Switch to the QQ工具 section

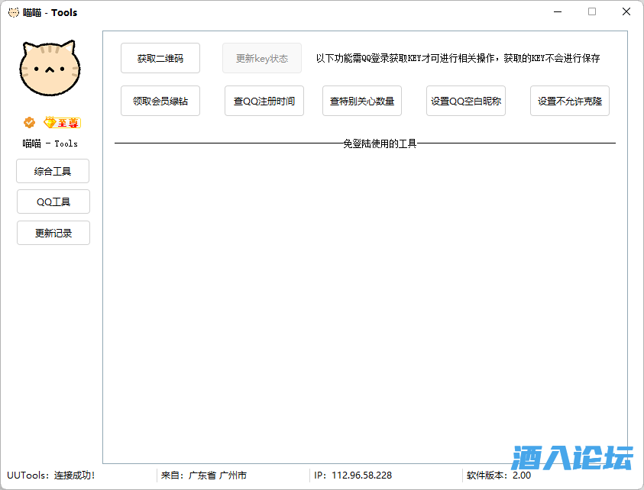tap(53, 202)
